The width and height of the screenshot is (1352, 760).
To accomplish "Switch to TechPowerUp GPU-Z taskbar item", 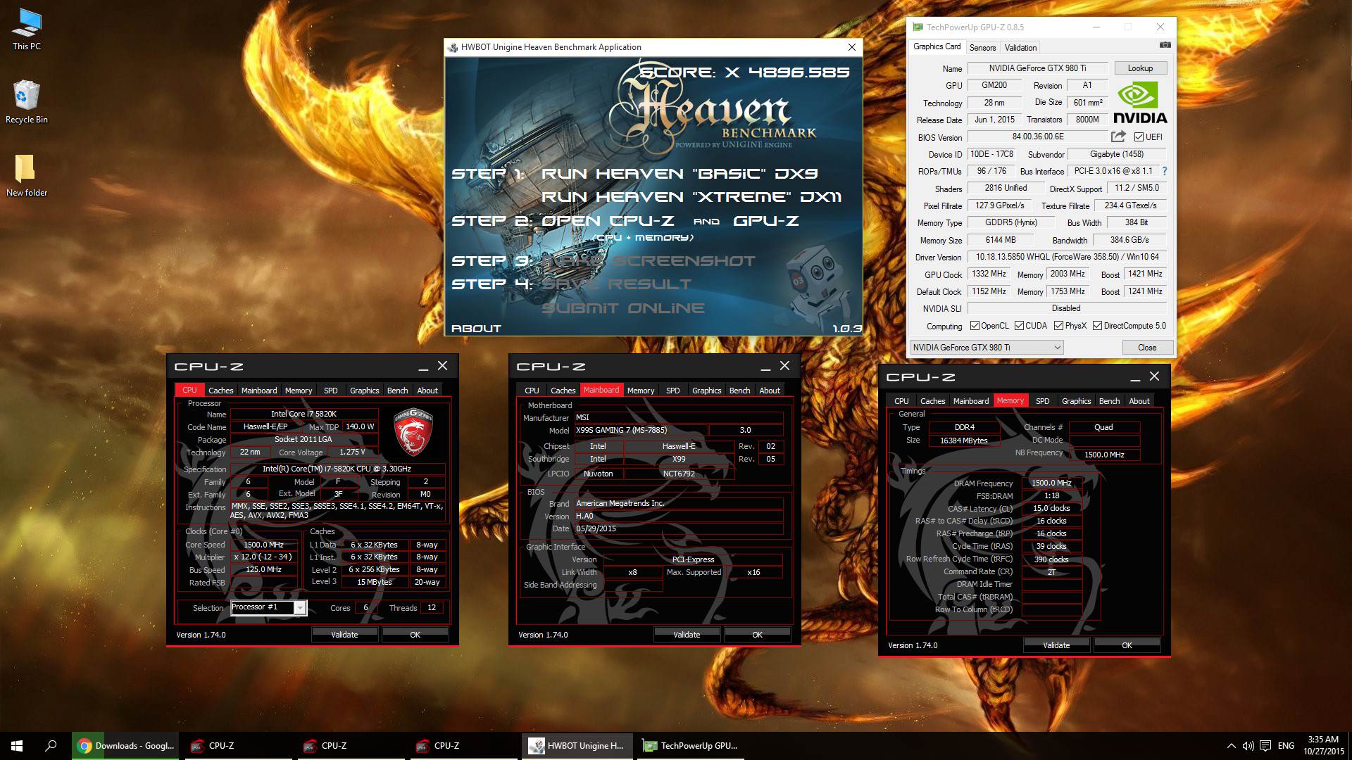I will point(690,746).
